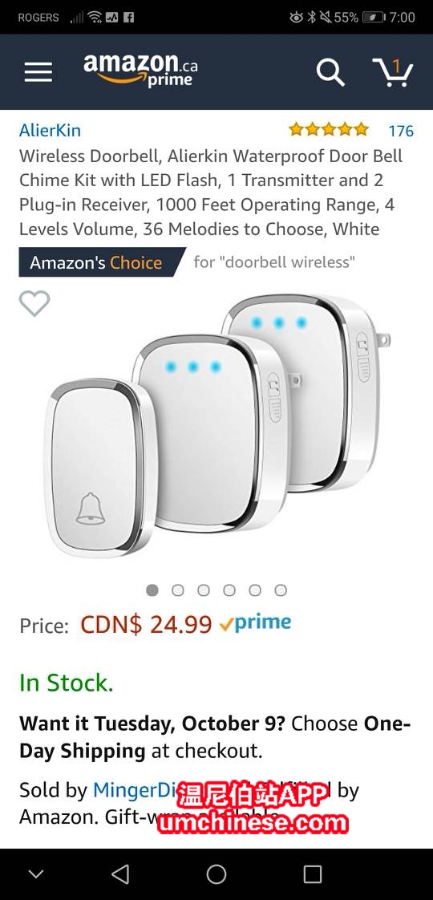Tap the prime logo beside price
The image size is (433, 900).
255,623
